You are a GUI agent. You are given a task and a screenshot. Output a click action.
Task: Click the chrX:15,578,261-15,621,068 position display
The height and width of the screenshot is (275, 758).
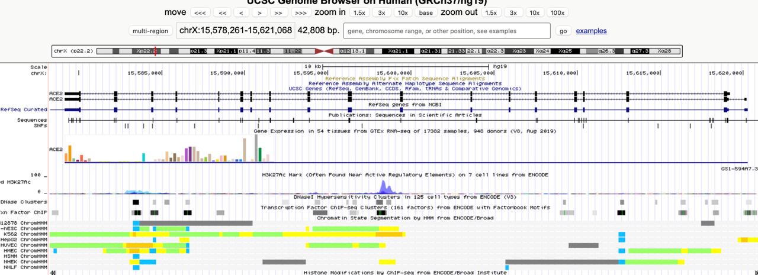(236, 30)
